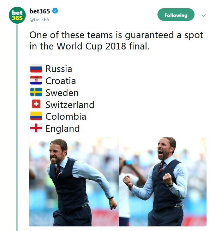Screen dimensions: 215x231
Task: Click the Switzerland flag emoji
Action: 36,104
